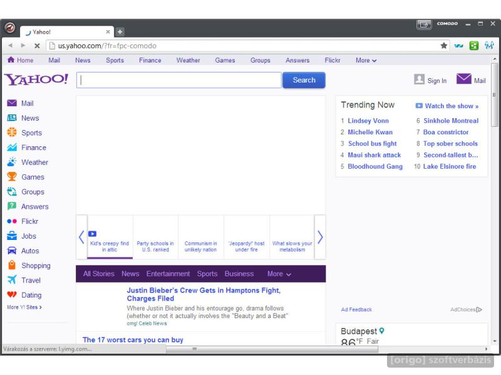Click the sidebar News newspaper icon

coord(12,117)
